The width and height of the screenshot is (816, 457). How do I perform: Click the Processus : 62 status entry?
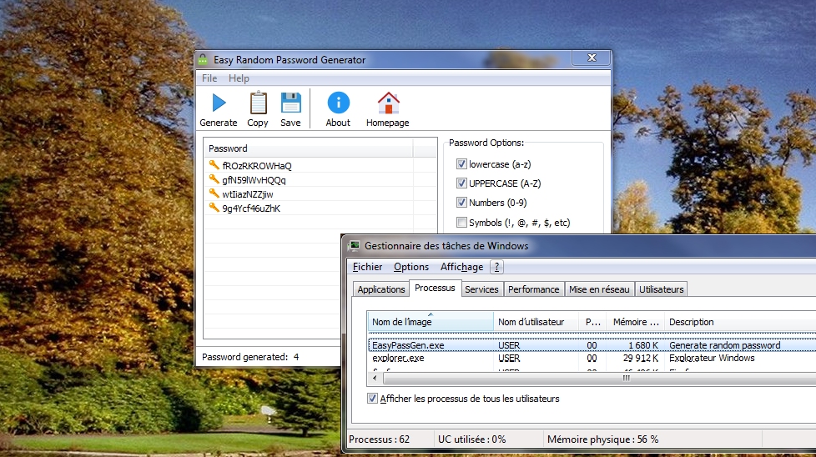pos(379,439)
